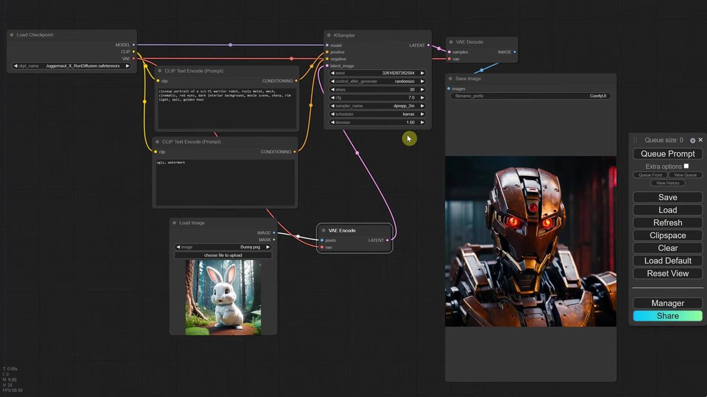Click the Share button
The image size is (707, 397).
668,316
